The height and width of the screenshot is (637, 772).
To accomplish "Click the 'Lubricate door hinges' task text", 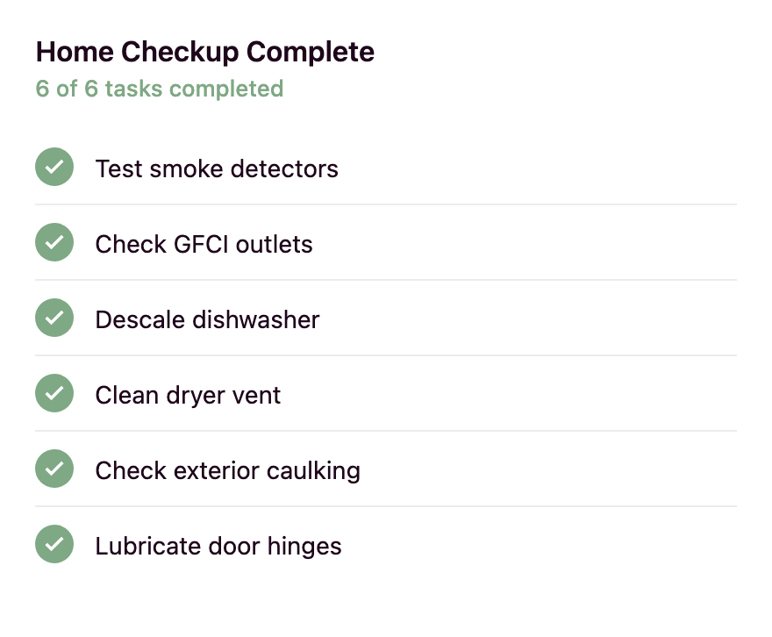I will point(218,546).
